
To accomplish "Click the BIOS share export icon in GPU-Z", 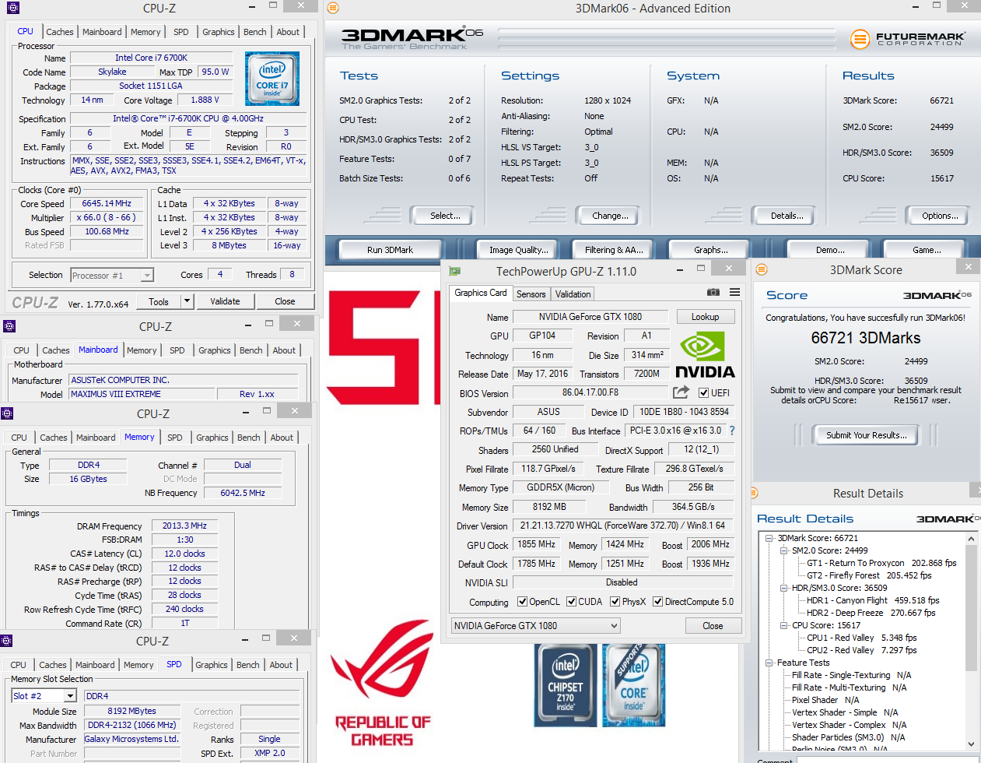I will pos(681,392).
